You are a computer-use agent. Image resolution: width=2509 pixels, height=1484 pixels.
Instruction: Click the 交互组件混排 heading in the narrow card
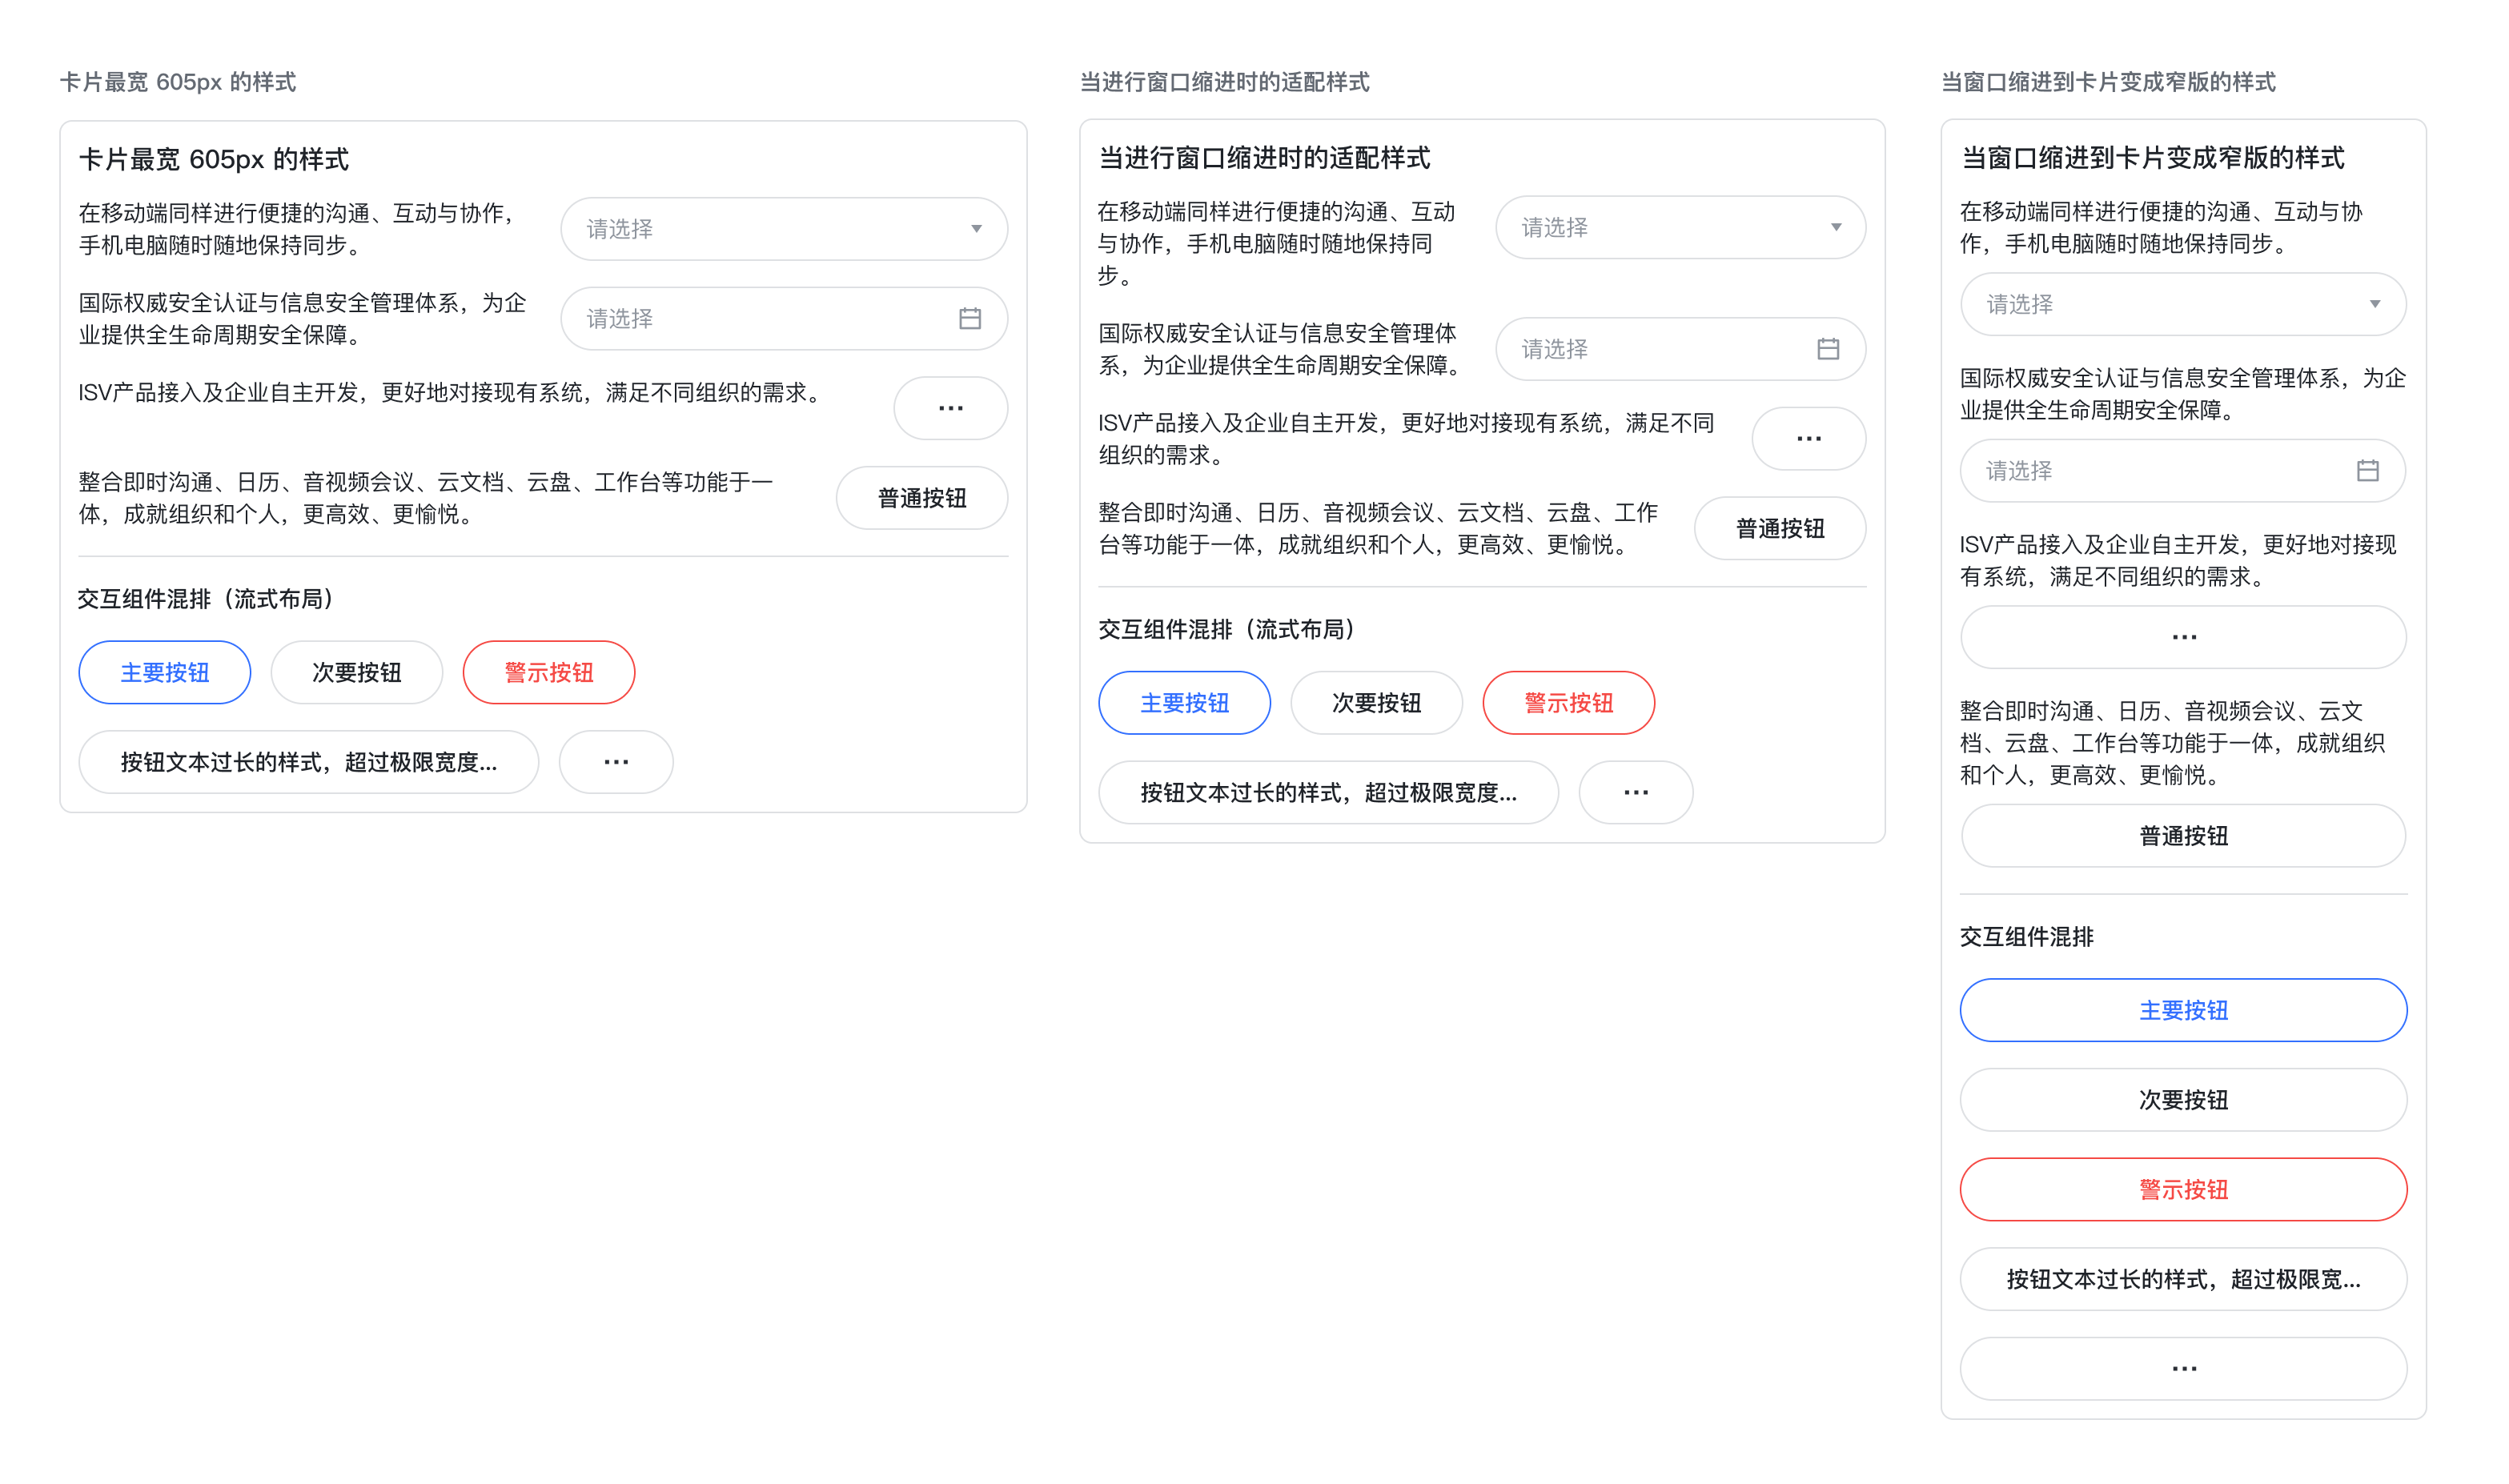pyautogui.click(x=2027, y=937)
